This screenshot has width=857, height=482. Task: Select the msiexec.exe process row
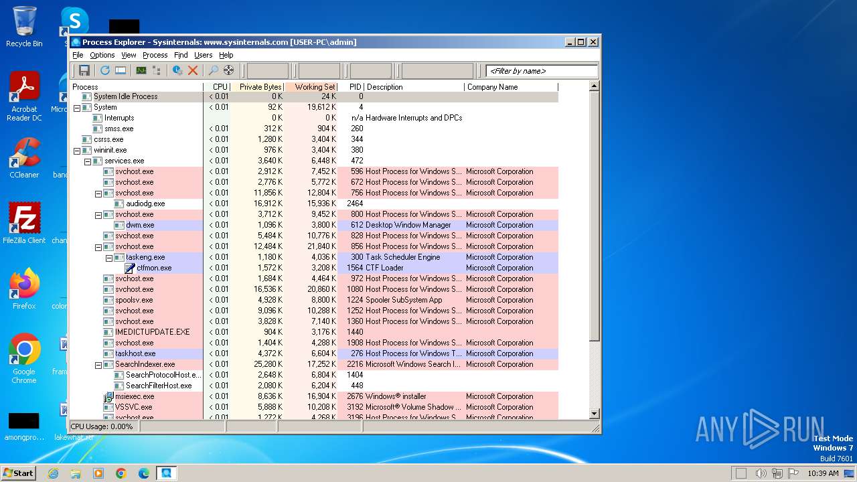pyautogui.click(x=315, y=396)
